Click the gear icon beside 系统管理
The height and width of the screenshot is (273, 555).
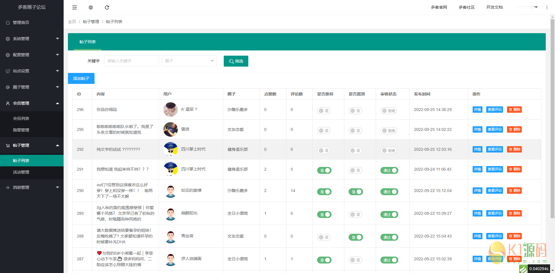click(x=8, y=39)
